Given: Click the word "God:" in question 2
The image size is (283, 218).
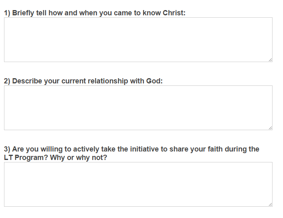Looking at the screenshot, I should tap(154, 81).
